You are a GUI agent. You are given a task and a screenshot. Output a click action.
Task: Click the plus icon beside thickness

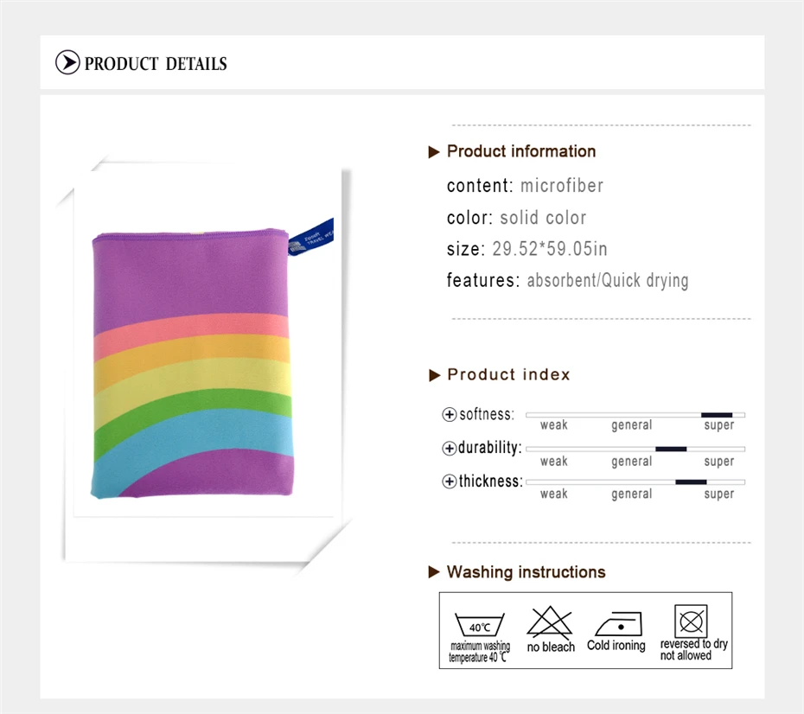450,481
